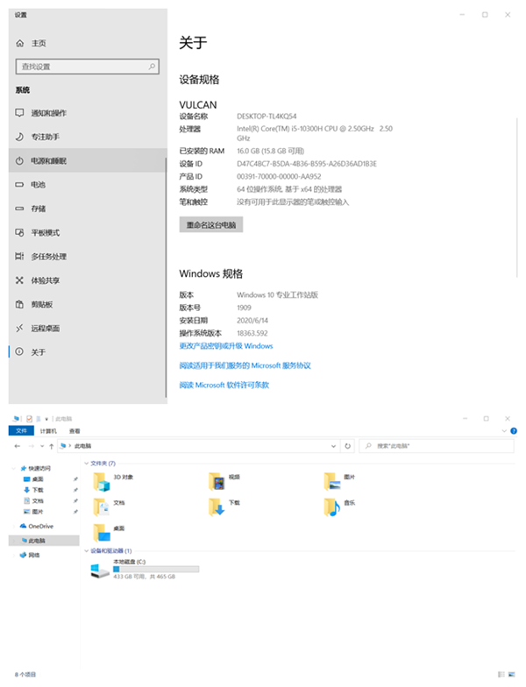
Task: Select the 本地磁盘 (C:) drive
Action: click(x=145, y=570)
